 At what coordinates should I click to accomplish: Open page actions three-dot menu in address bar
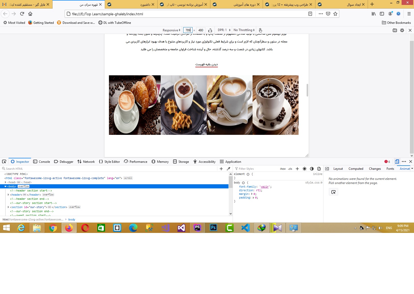[x=321, y=14]
